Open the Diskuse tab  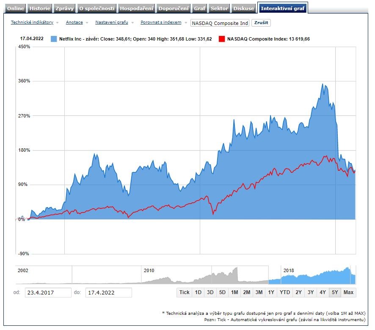click(x=244, y=8)
